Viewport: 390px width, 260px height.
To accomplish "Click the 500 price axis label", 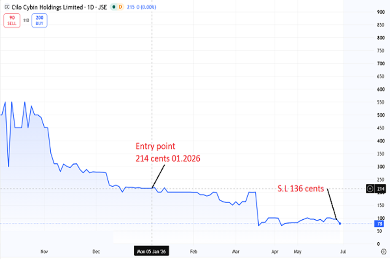I will click(x=380, y=115).
